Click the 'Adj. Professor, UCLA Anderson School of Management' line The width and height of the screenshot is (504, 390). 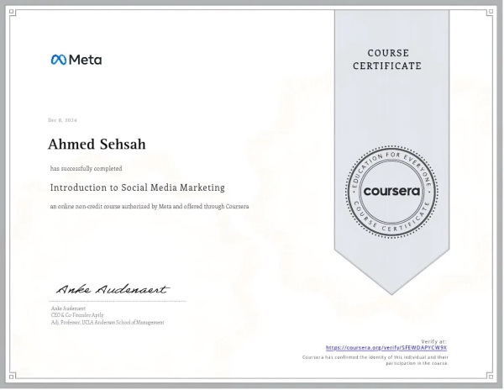click(108, 322)
